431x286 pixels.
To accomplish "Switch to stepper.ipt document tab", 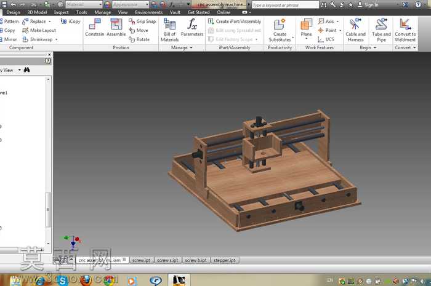I will pyautogui.click(x=225, y=260).
